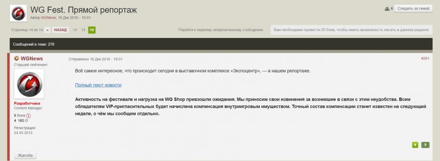
Task: Click the 'Старший лейтенант' rank label
Action: pyautogui.click(x=31, y=65)
